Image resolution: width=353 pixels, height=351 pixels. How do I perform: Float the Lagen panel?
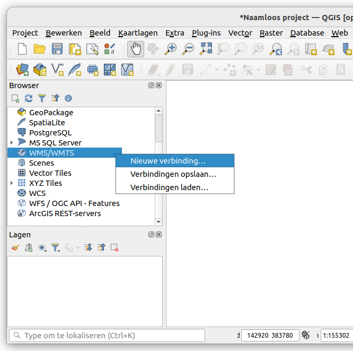[x=151, y=235]
